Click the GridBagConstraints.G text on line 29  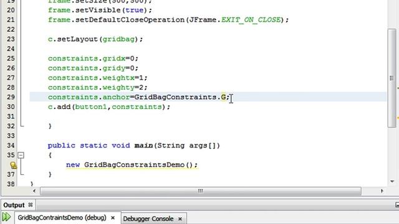[x=180, y=97]
